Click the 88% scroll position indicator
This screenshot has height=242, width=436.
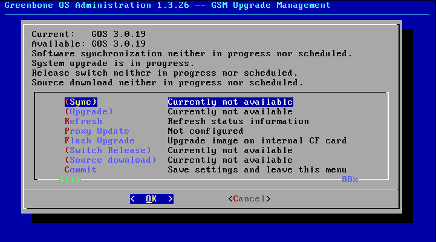click(x=350, y=180)
